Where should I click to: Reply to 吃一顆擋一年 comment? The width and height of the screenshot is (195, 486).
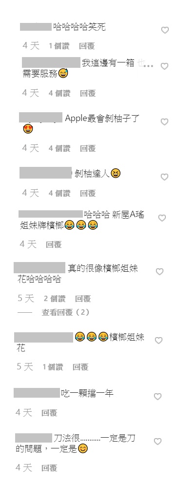pyautogui.click(x=50, y=413)
